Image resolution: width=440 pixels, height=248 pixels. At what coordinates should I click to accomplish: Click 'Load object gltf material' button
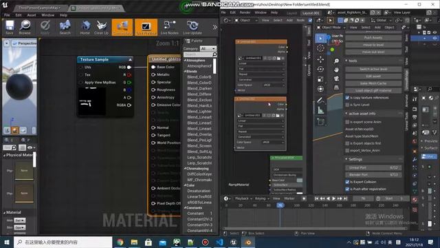[x=373, y=90]
